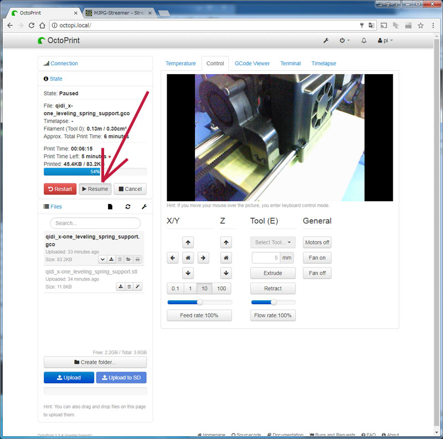The image size is (443, 439).
Task: Collapse the State panel
Action: click(56, 79)
